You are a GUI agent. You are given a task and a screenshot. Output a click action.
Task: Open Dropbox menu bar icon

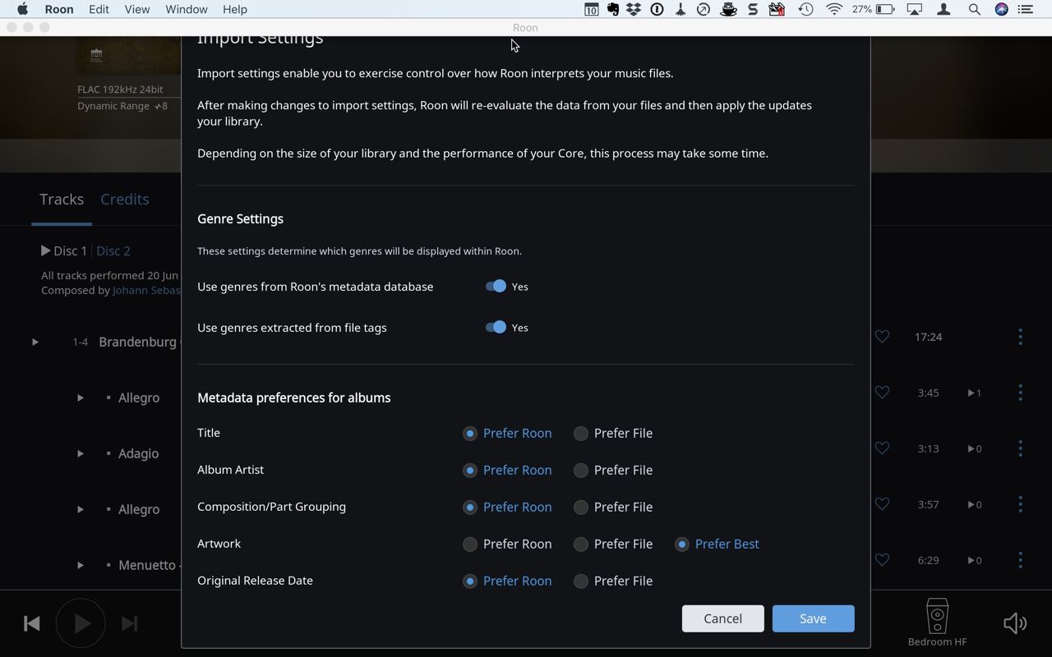coord(634,10)
